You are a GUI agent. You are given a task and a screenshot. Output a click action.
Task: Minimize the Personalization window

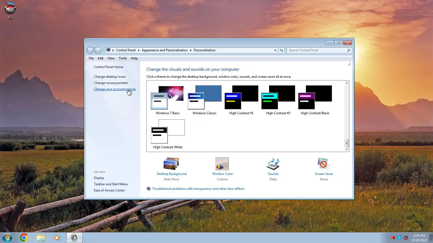point(330,43)
